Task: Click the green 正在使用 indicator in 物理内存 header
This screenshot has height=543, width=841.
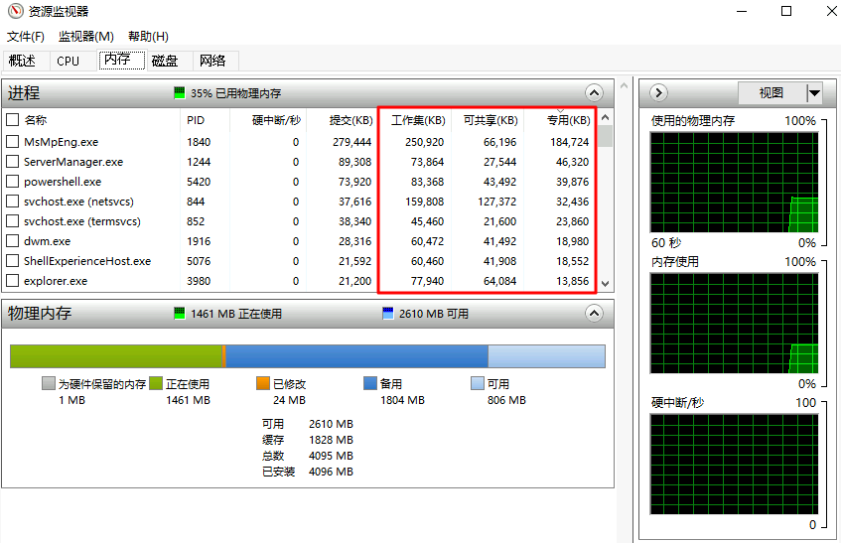Action: pyautogui.click(x=180, y=313)
